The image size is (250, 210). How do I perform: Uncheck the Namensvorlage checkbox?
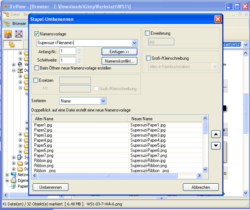(x=37, y=34)
